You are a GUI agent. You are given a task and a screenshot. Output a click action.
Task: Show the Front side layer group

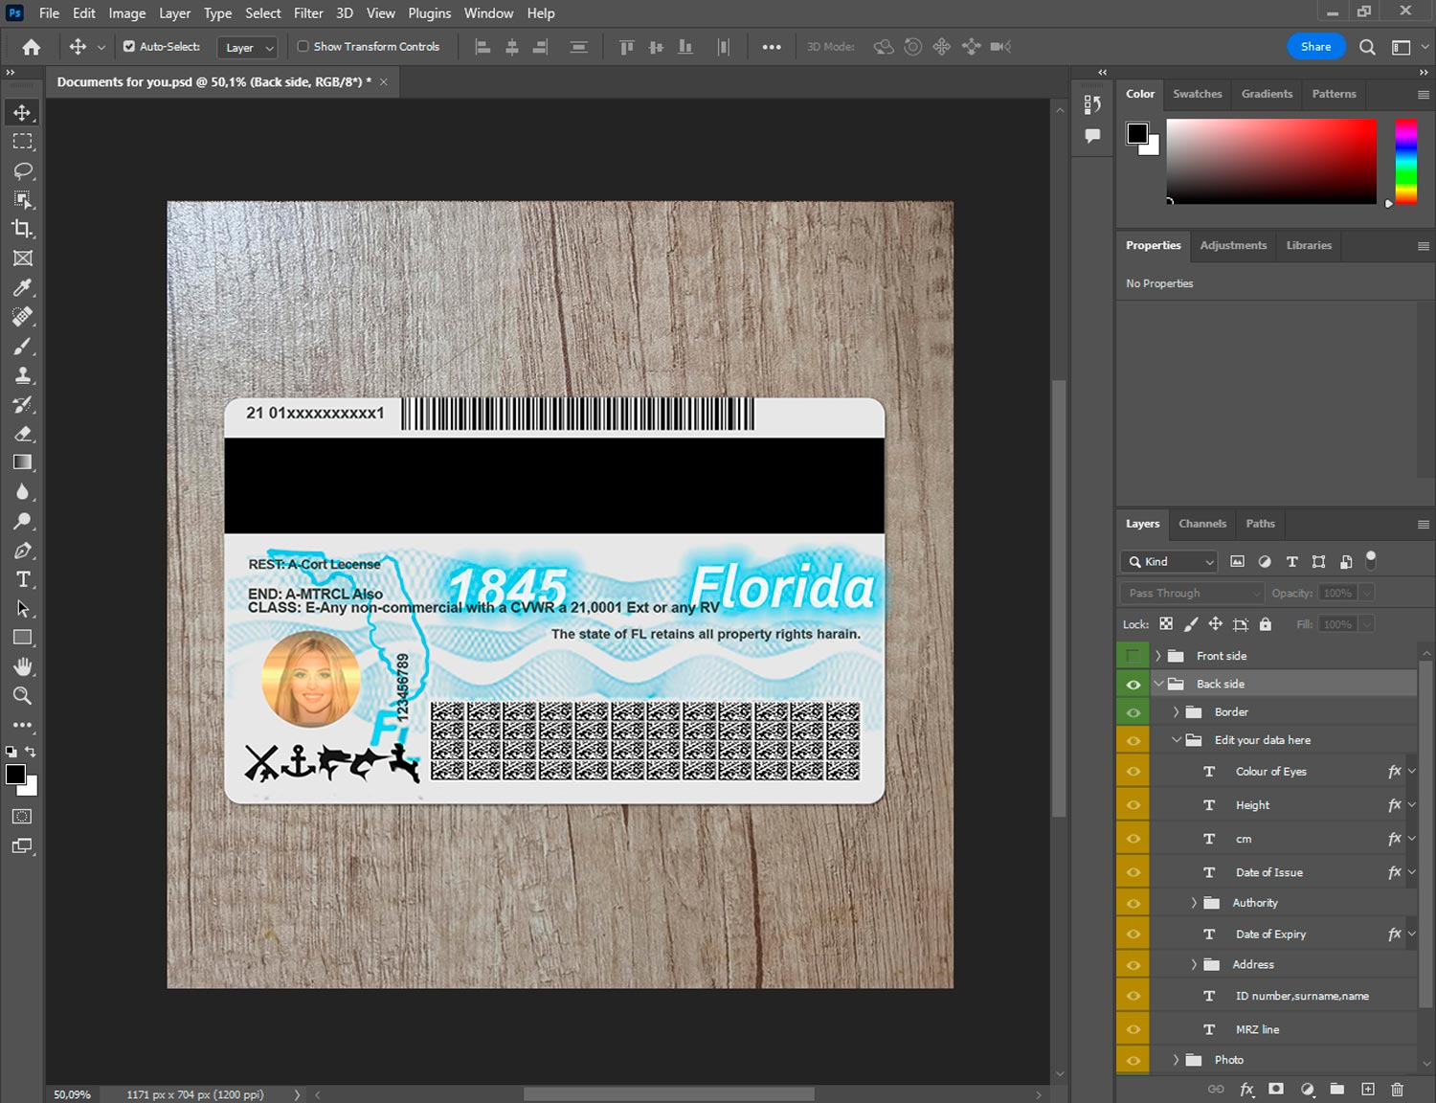[1133, 656]
